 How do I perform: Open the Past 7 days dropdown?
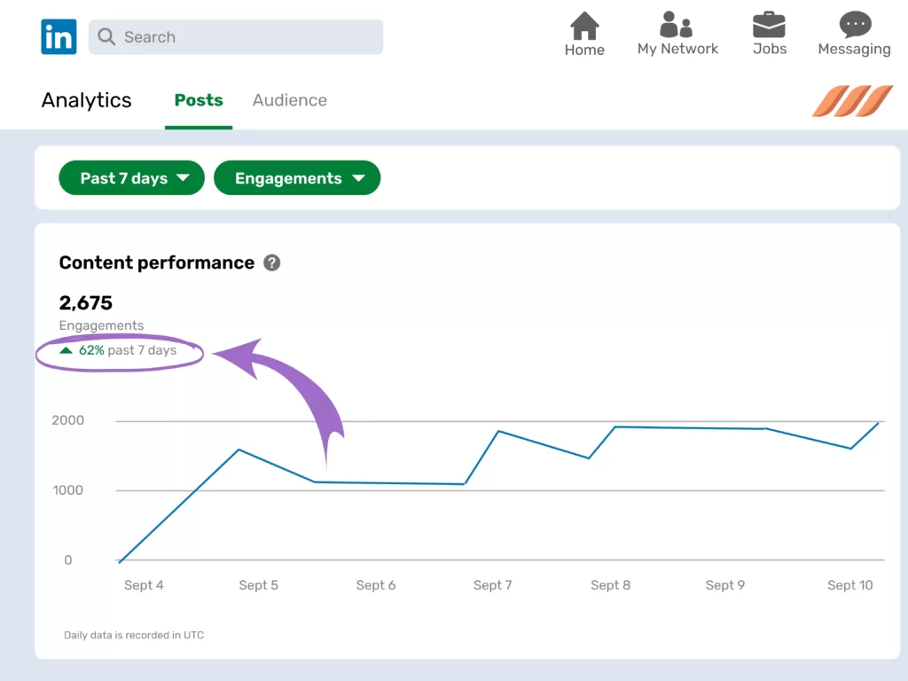pyautogui.click(x=131, y=177)
